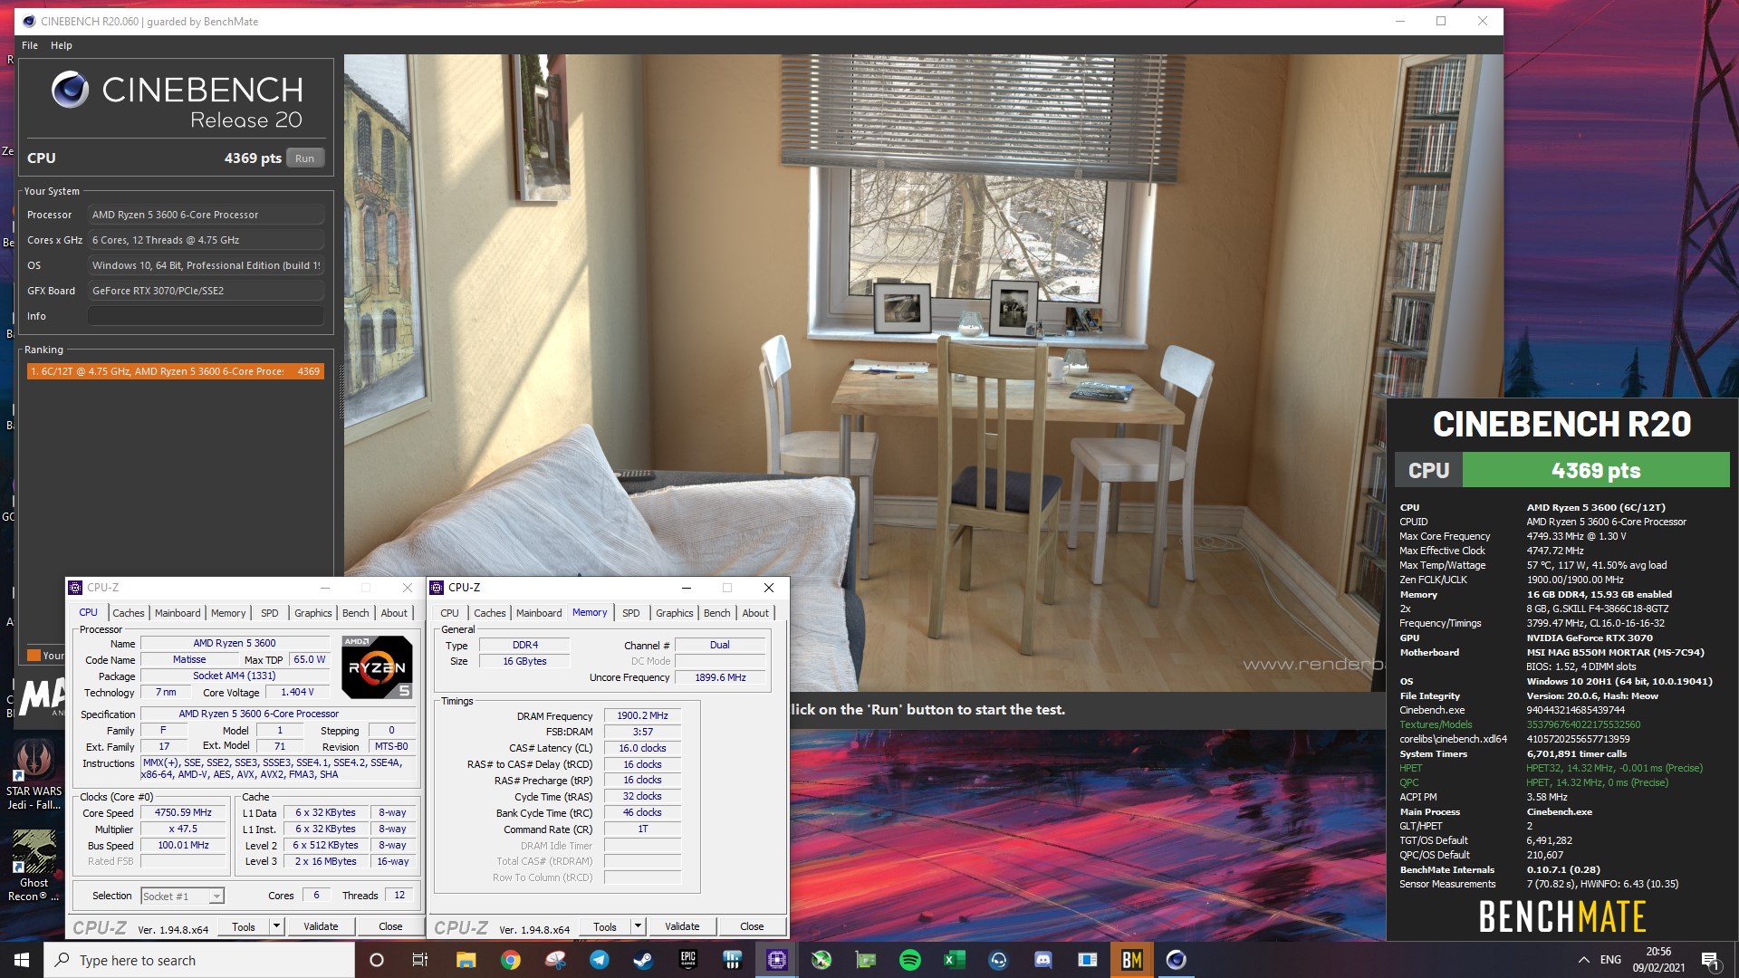
Task: Open About tab in right CPU-Z window
Action: point(755,613)
